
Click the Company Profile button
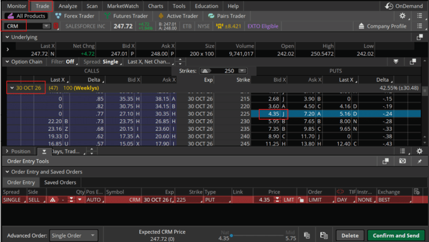(382, 26)
